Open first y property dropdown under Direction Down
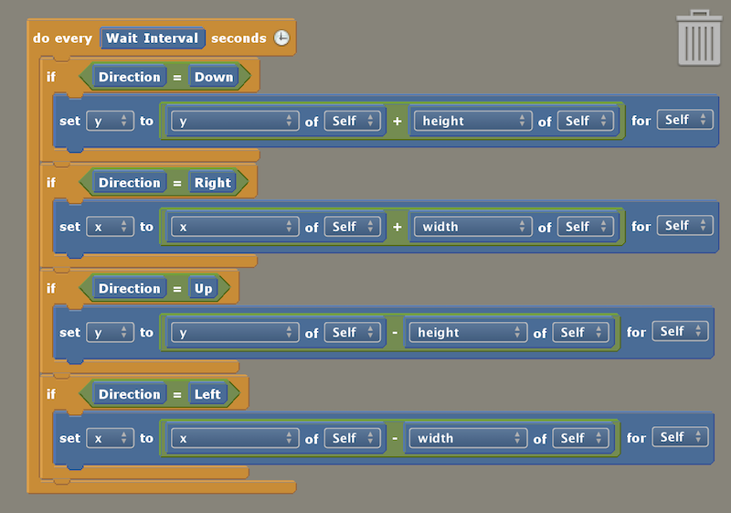Viewport: 731px width, 513px height. tap(235, 121)
